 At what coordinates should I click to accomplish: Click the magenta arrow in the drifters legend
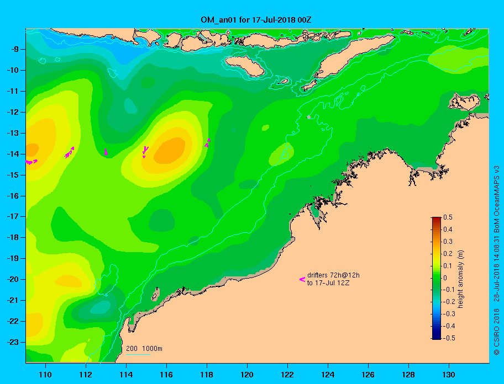pyautogui.click(x=302, y=279)
